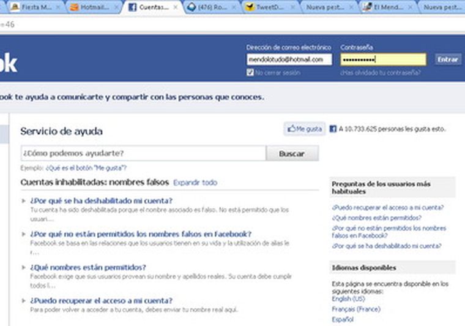Focus the '¿Cómo podemos ayudarte?' search field

click(x=143, y=153)
